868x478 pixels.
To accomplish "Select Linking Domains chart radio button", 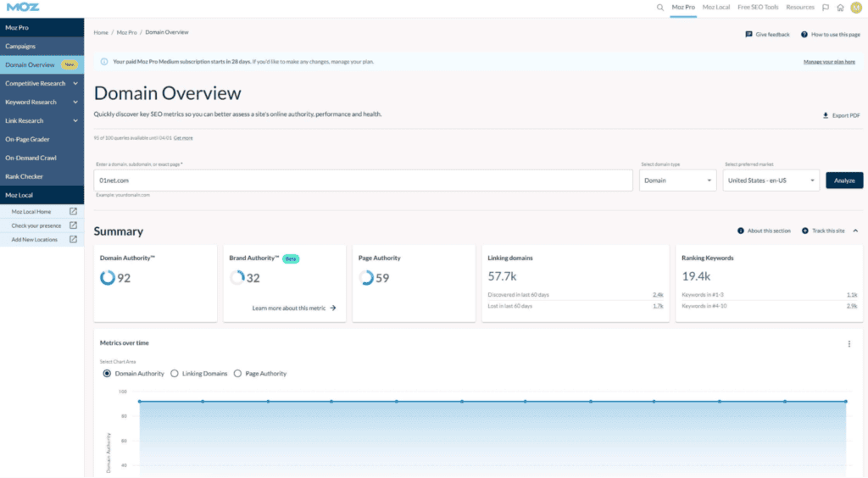I will (175, 374).
